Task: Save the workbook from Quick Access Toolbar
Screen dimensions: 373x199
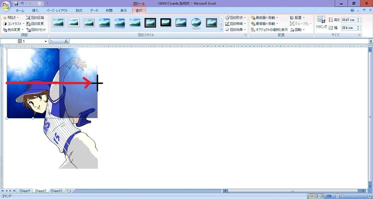Action: tap(16, 3)
